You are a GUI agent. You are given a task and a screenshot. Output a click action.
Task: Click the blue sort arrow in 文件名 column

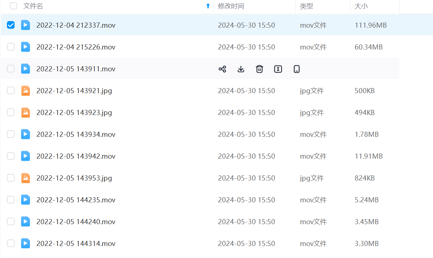tap(208, 6)
